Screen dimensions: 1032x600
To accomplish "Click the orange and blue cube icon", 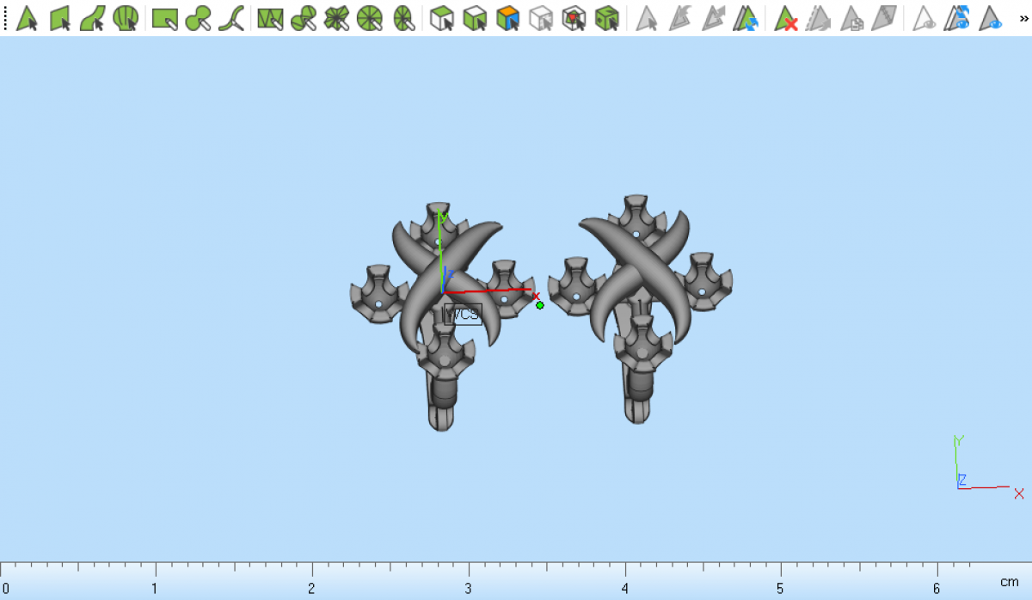I will pos(508,17).
